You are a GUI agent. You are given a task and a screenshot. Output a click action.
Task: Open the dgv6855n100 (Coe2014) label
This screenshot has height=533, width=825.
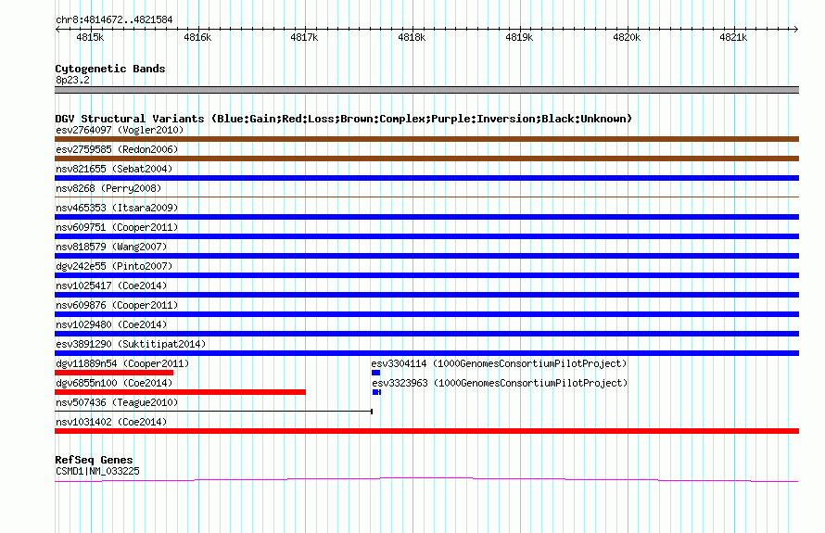pos(114,383)
